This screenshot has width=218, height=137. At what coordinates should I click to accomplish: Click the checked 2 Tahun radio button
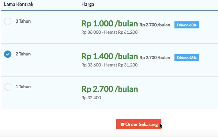[x=7, y=54]
